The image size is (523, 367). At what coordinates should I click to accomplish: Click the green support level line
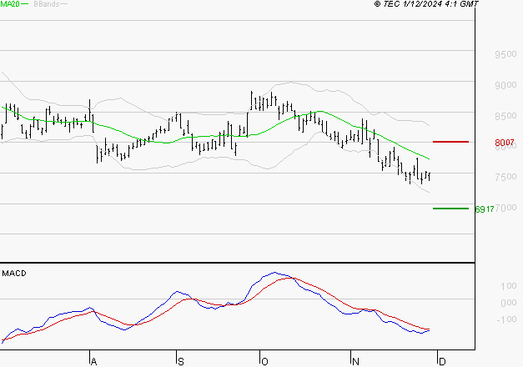(x=450, y=209)
